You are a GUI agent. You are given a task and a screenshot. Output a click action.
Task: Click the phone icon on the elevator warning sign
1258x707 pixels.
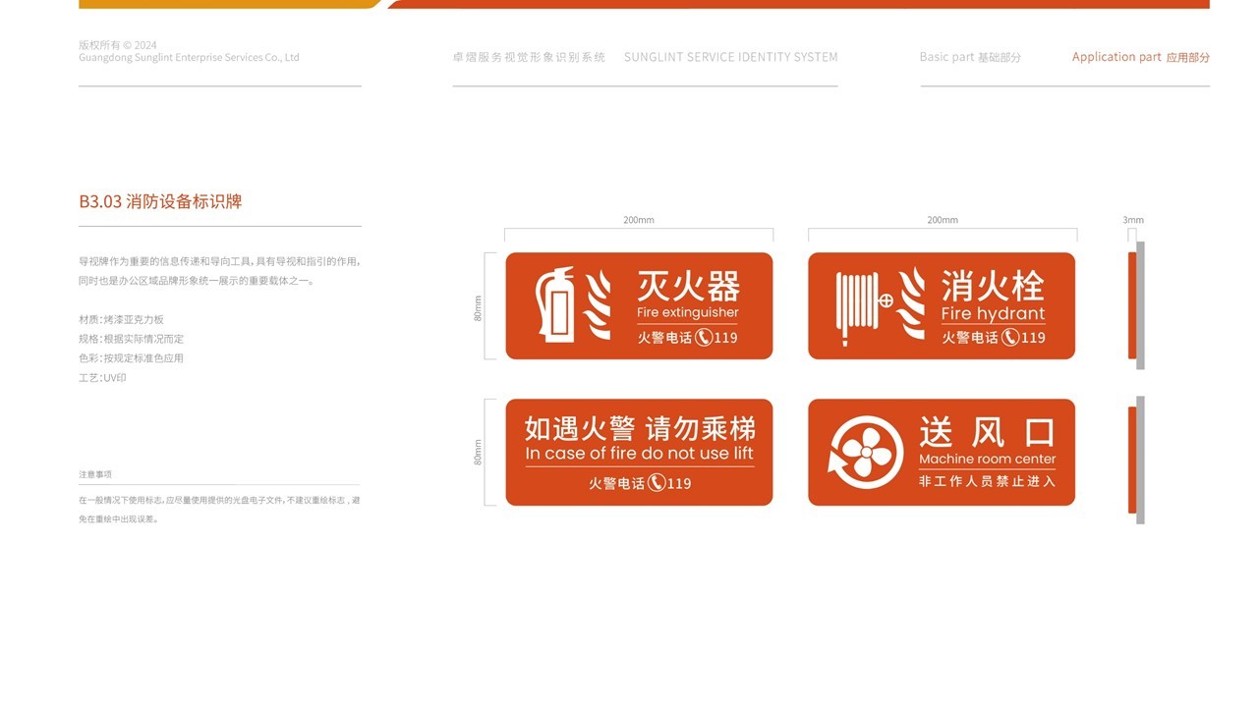[x=657, y=482]
